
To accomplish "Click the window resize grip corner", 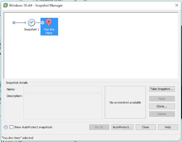I will pos(179,139).
